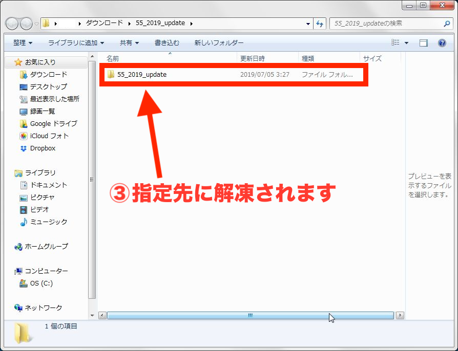Open OS (C:) drive
458x351 pixels.
(x=41, y=283)
